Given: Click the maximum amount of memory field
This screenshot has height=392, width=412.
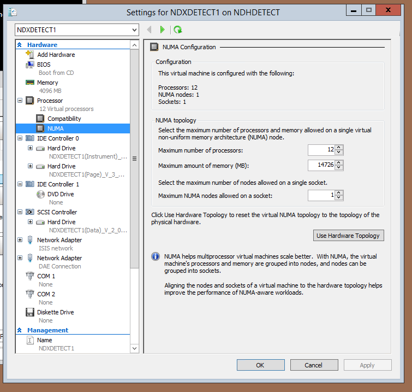Looking at the screenshot, I should pyautogui.click(x=321, y=165).
